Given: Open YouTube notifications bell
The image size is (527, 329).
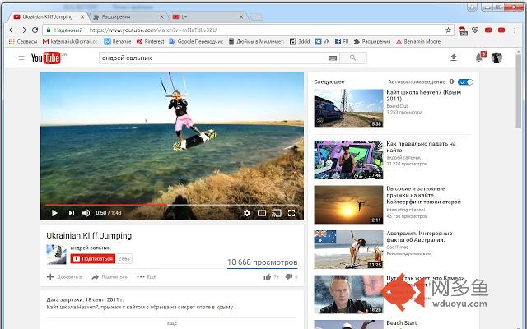Looking at the screenshot, I should (478, 58).
